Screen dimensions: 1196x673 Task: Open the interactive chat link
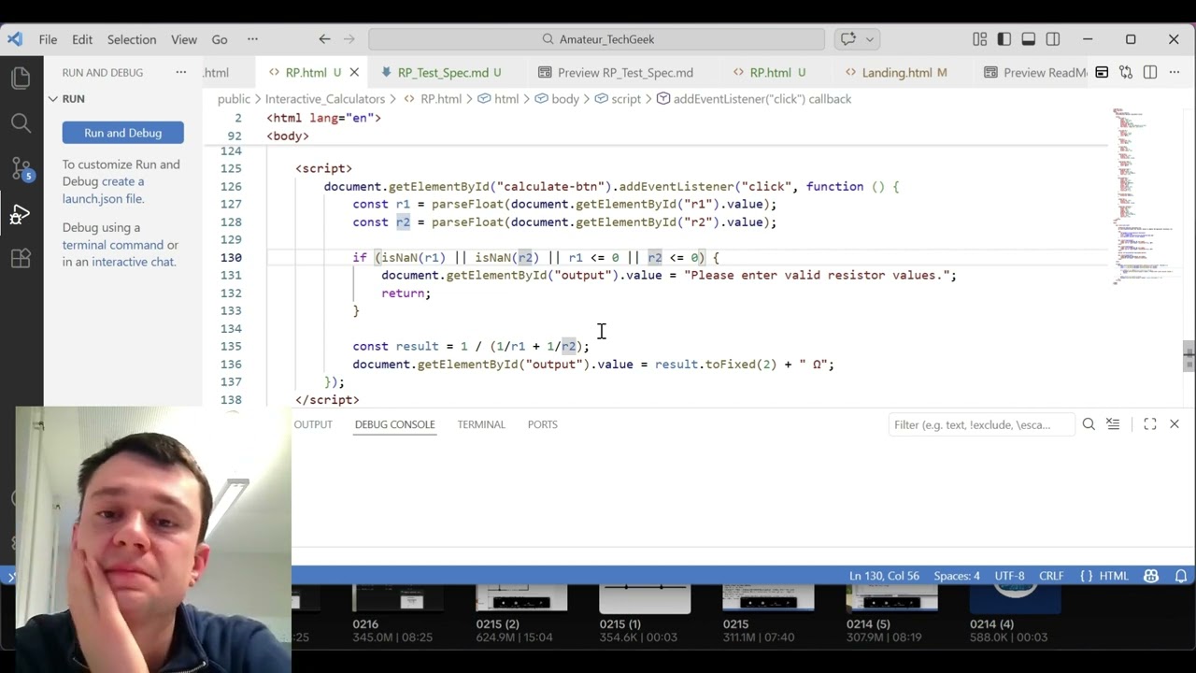click(133, 262)
